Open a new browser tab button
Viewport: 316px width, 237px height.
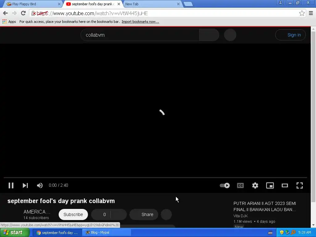point(188,4)
